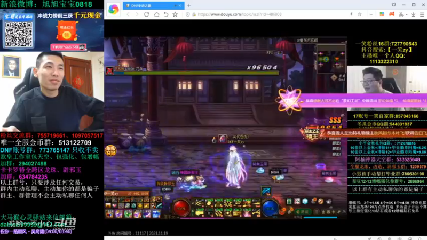Click the Tab-key skill icon above MP orb
This screenshot has width=427, height=240.
pyautogui.click(x=266, y=191)
